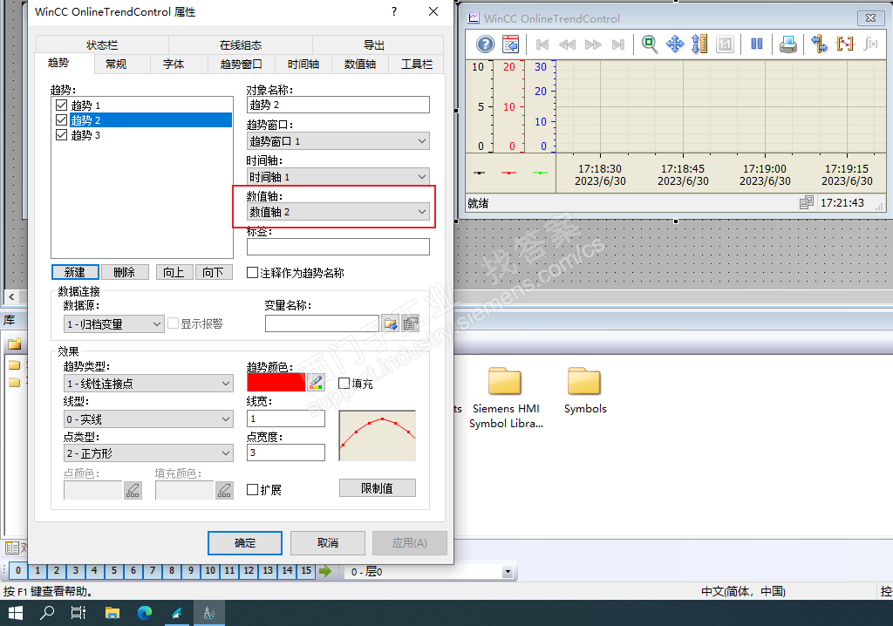Open trend color picker pencil icon
The image size is (893, 626).
(316, 382)
